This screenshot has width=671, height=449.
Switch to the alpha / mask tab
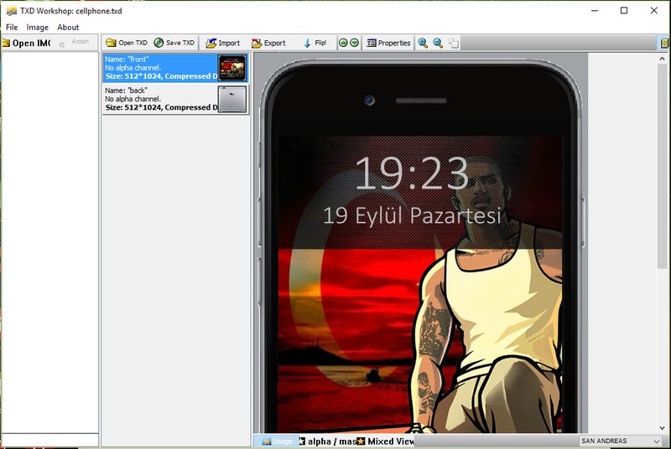[328, 441]
